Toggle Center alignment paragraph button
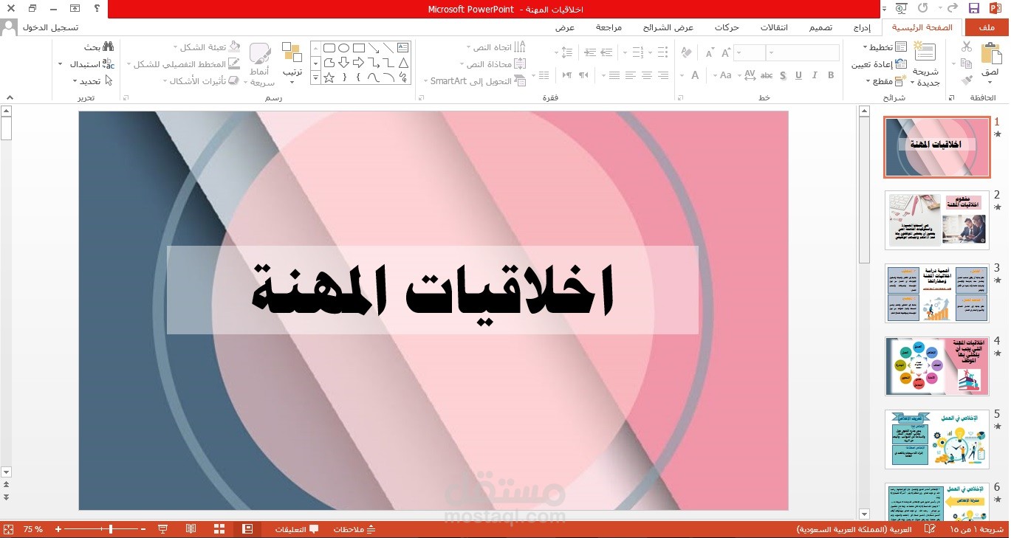Image resolution: width=1011 pixels, height=538 pixels. point(646,75)
